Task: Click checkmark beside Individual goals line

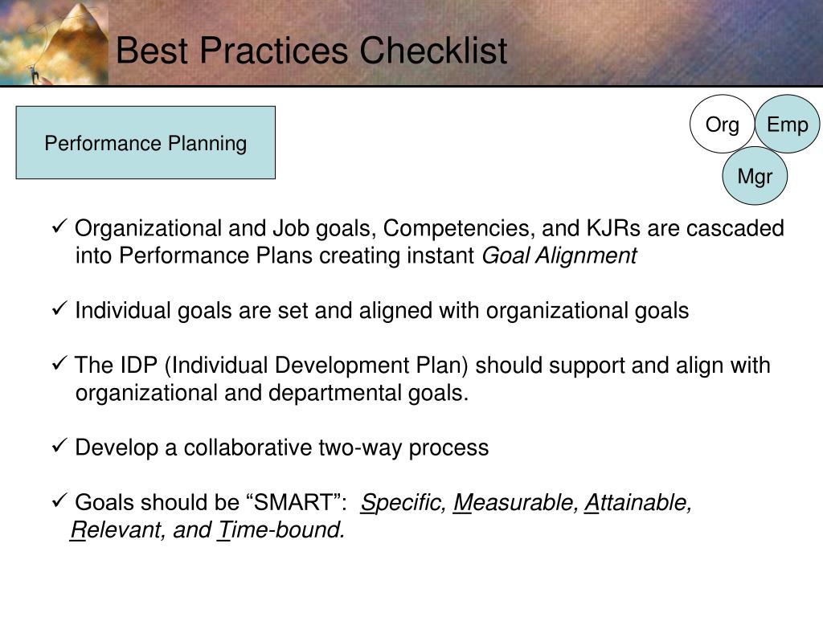Action: coord(59,308)
